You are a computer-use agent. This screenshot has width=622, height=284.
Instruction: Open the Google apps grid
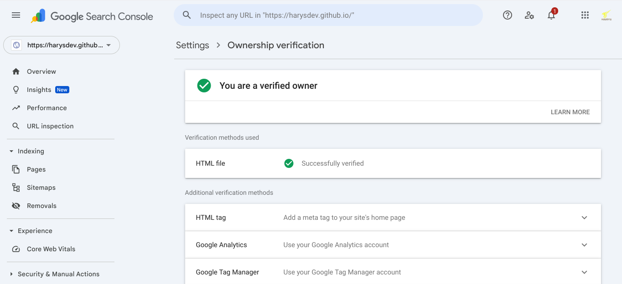click(585, 15)
